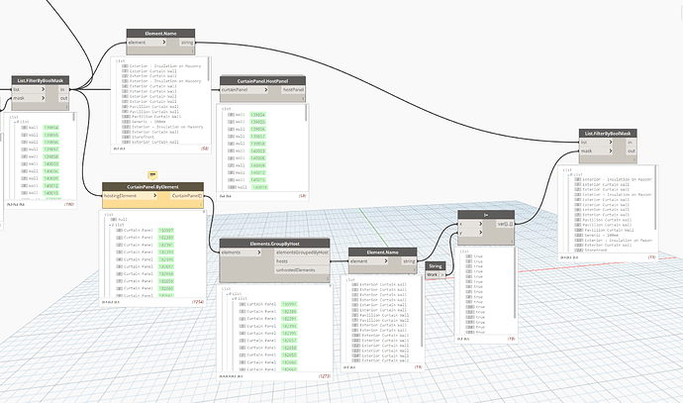Click the unhostedElements output port
Image resolution: width=683 pixels, height=403 pixels.
[x=302, y=270]
